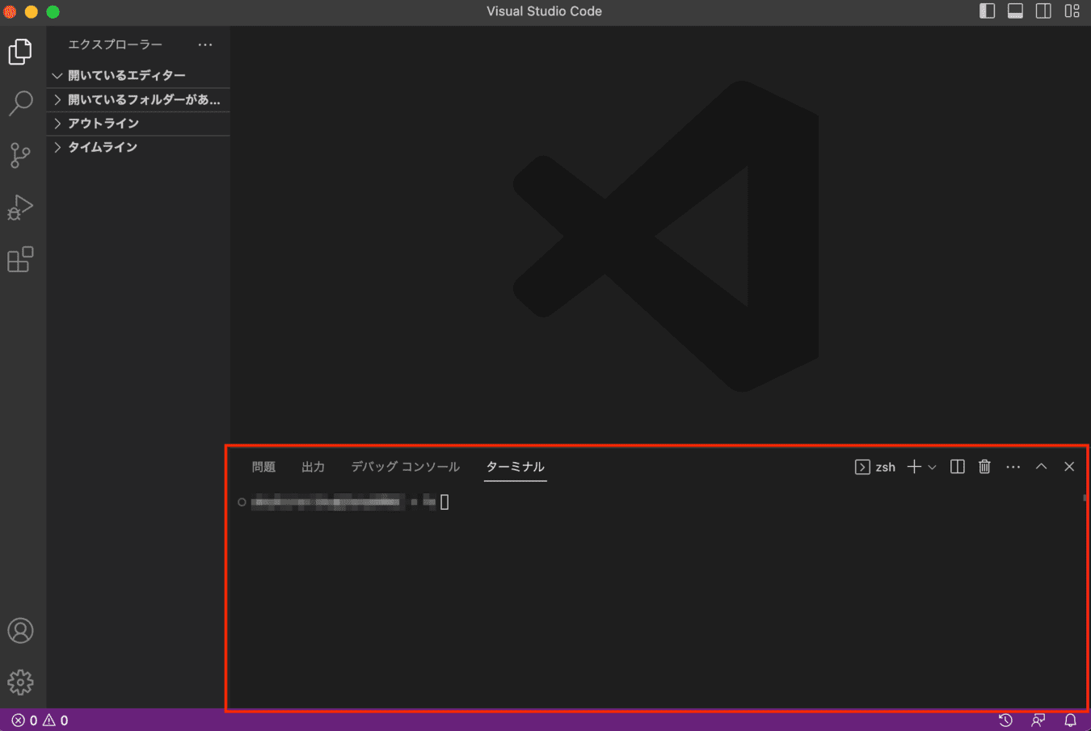Switch to the 問題 panel tab
This screenshot has height=731, width=1091.
coord(263,467)
